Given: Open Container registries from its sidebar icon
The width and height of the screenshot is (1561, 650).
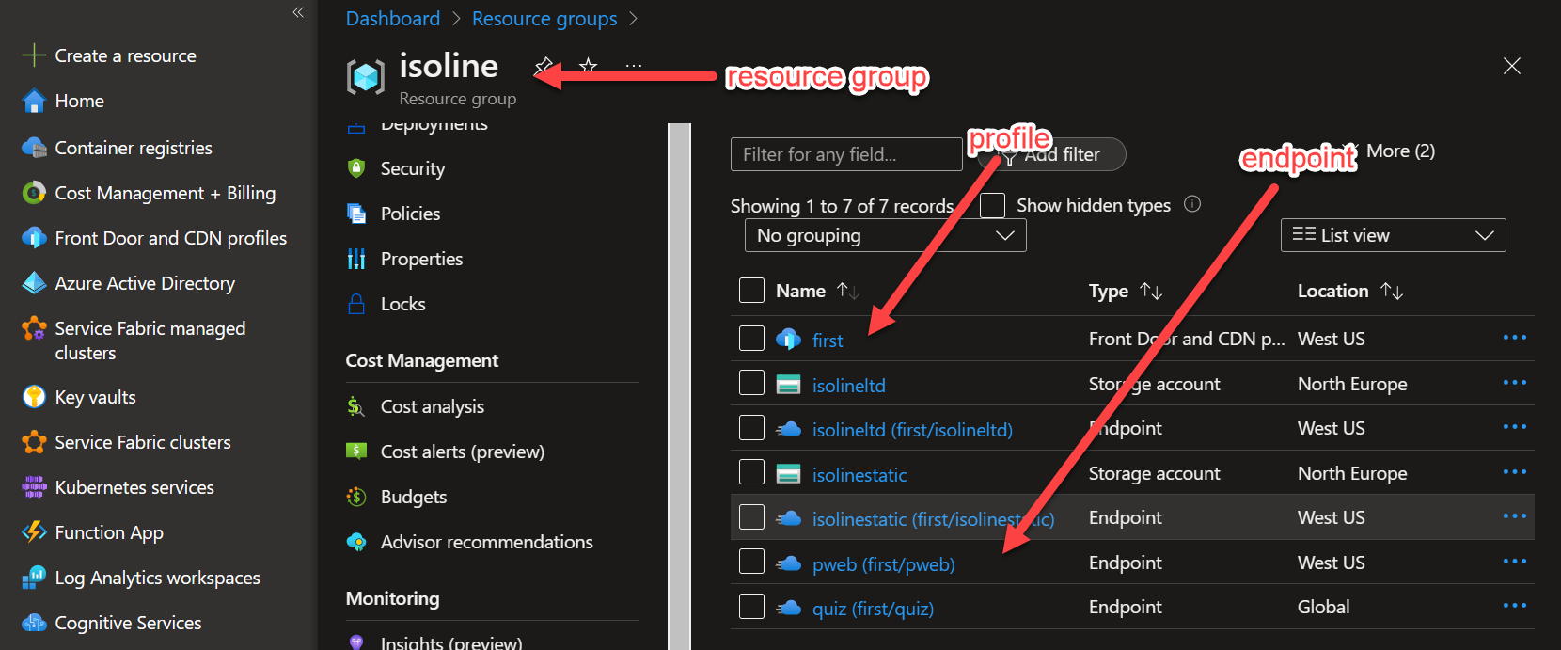Looking at the screenshot, I should [34, 148].
